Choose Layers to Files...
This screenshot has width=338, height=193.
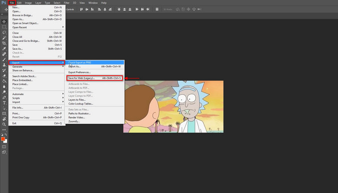(x=95, y=100)
